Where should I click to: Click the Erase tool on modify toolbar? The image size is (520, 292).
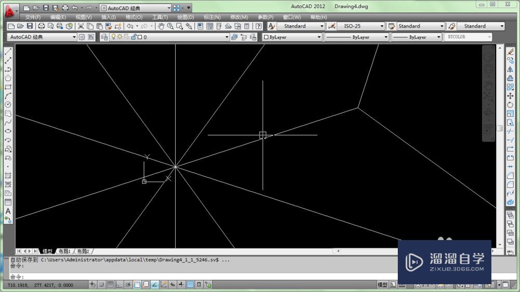click(511, 52)
